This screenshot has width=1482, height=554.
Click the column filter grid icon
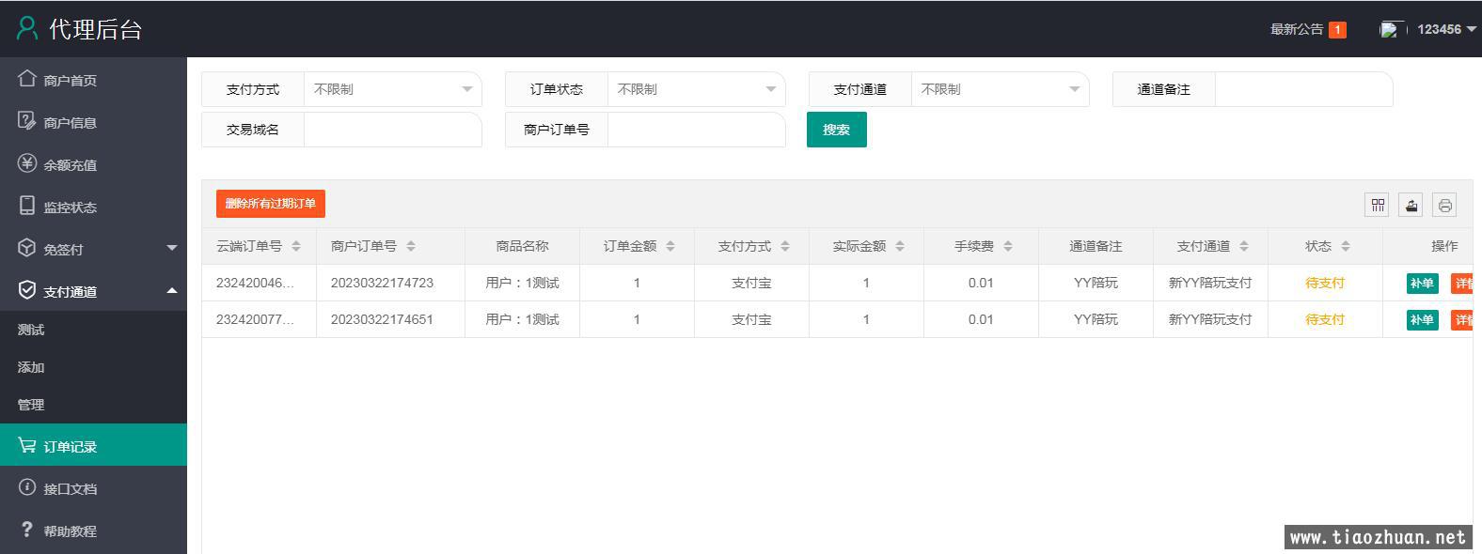[1378, 205]
